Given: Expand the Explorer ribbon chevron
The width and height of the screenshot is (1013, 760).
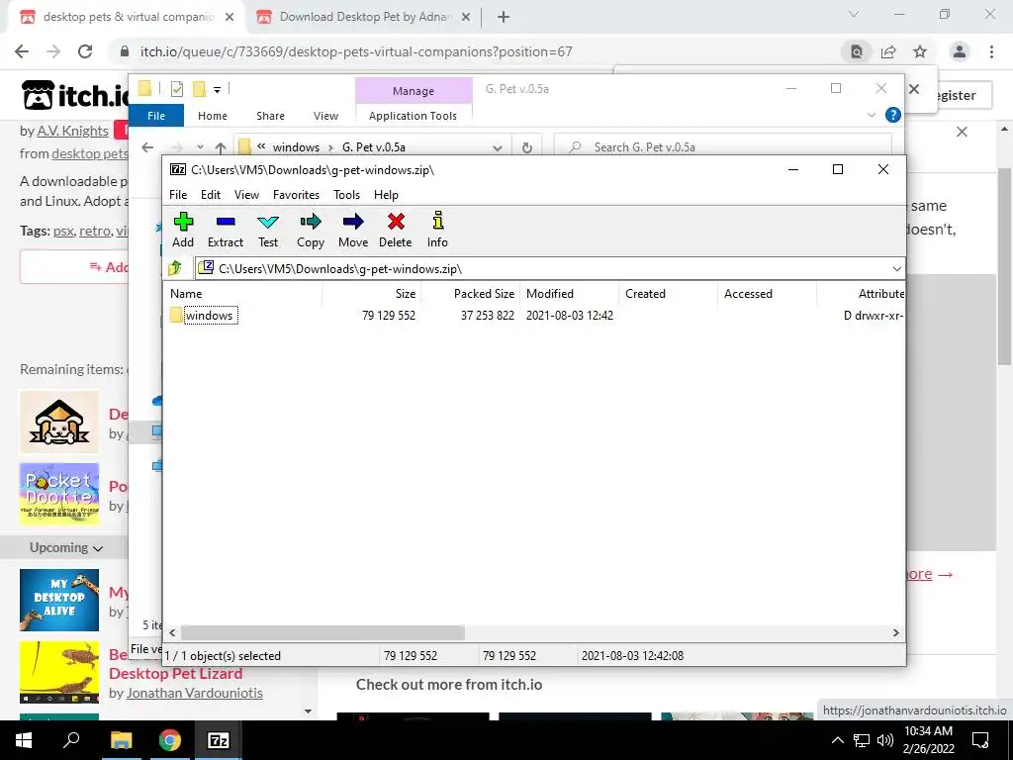Looking at the screenshot, I should point(871,115).
